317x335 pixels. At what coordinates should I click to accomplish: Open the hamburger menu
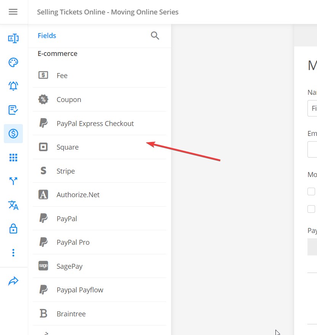click(x=13, y=12)
